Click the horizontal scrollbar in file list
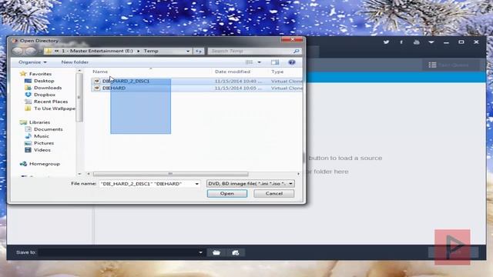This screenshot has height=277, width=493. coord(171,174)
